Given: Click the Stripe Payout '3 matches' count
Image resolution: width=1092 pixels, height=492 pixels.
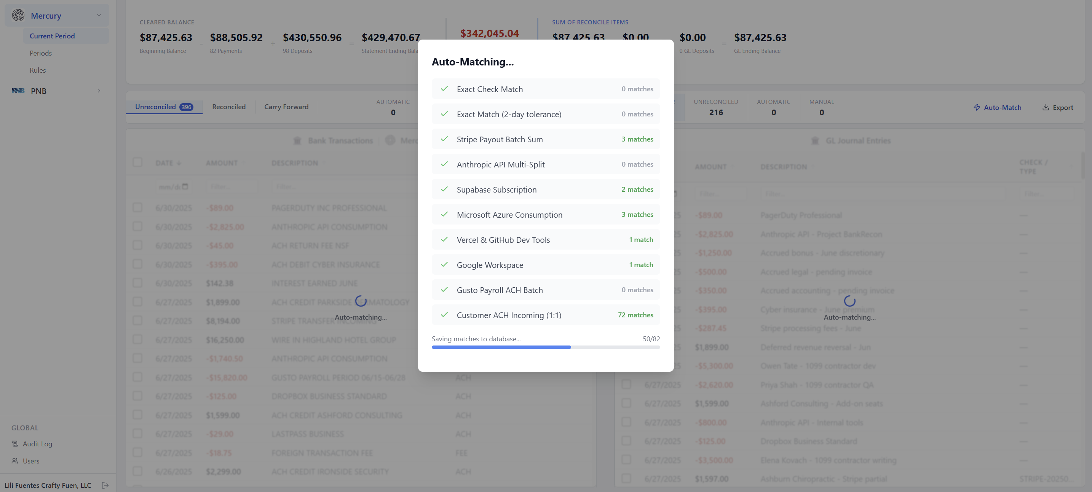Looking at the screenshot, I should (637, 139).
